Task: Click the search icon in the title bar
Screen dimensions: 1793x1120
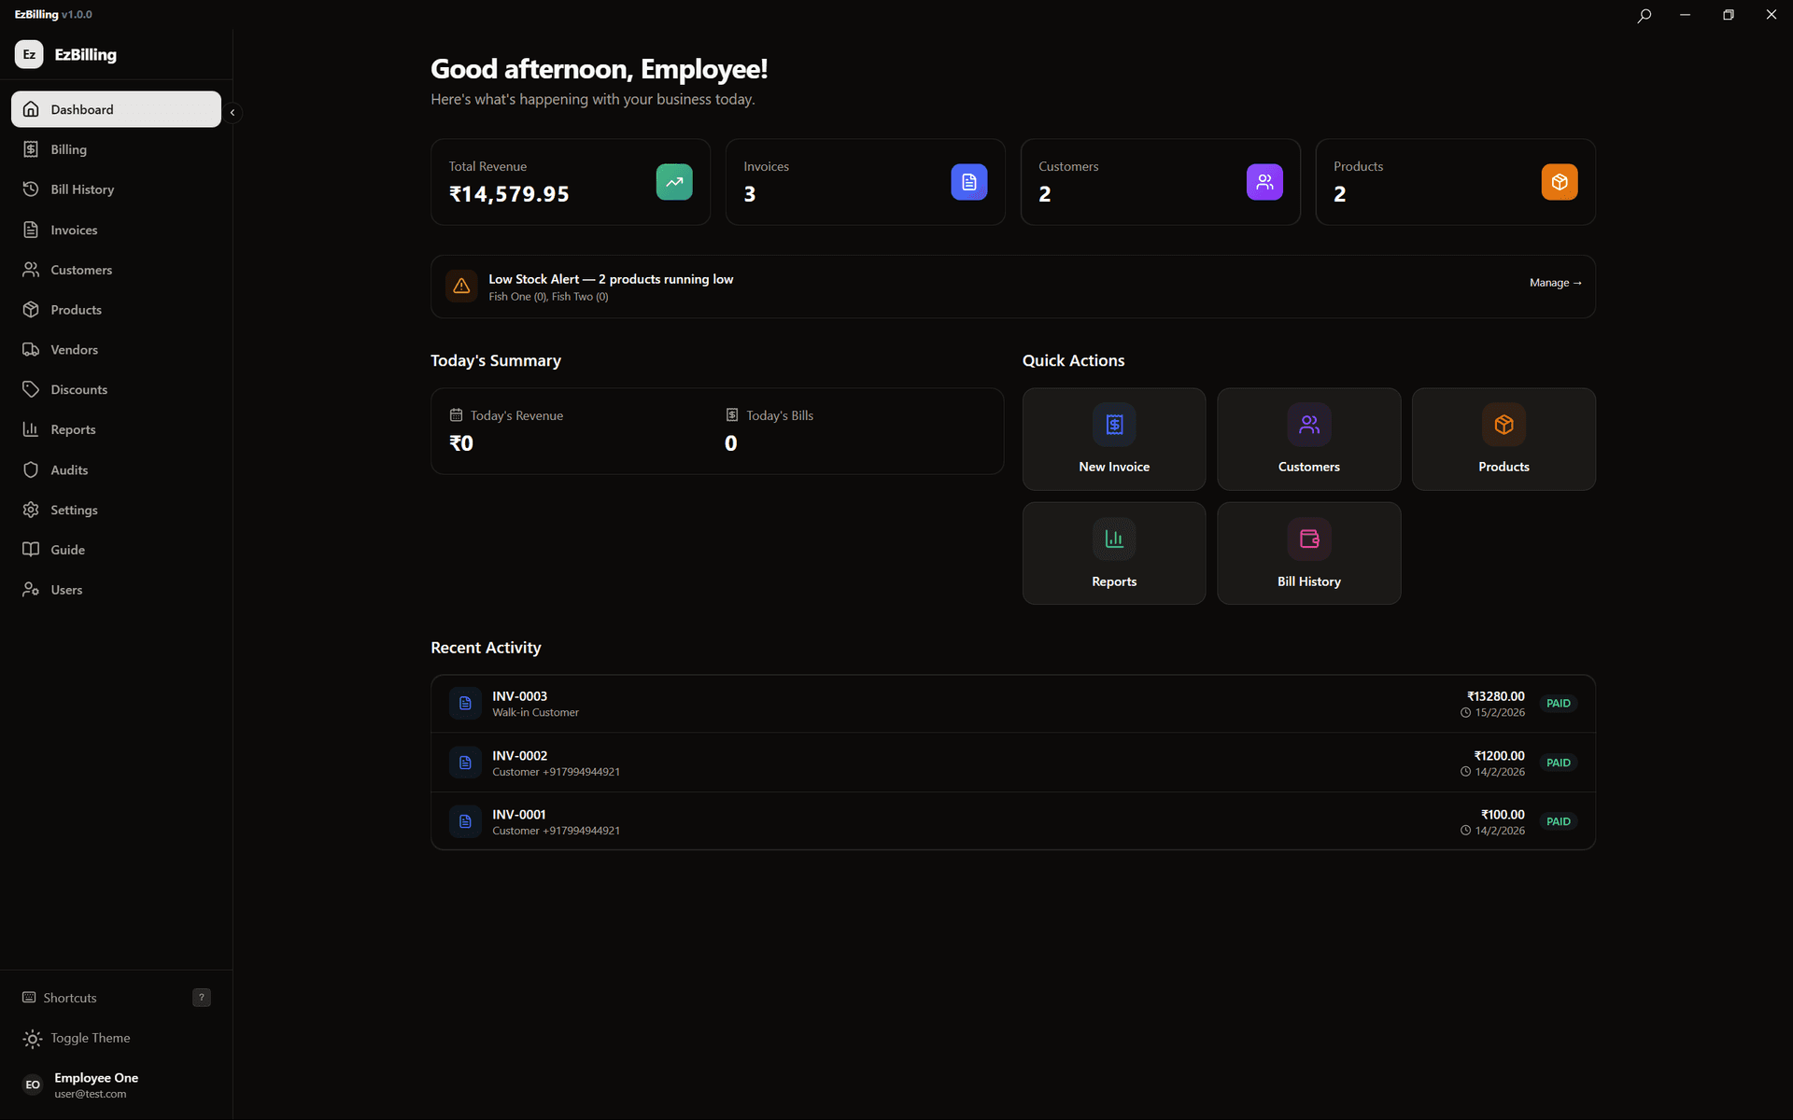Action: (x=1644, y=14)
